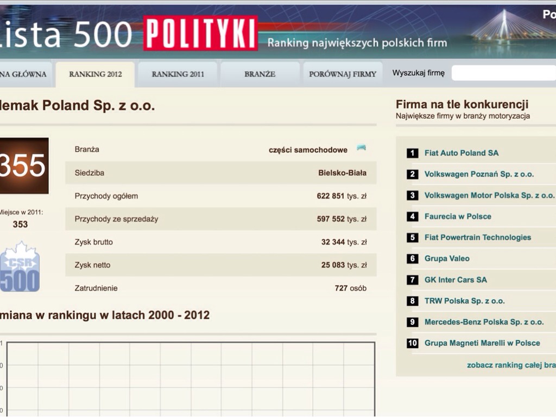Open Fiat Auto Poland SA link

coord(461,153)
